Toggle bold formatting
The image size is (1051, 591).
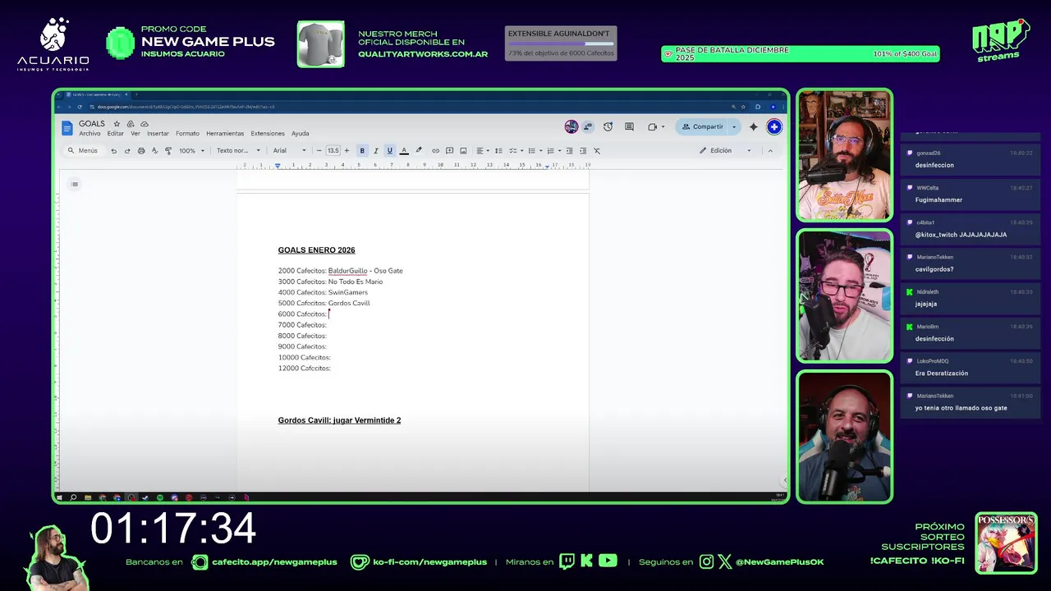click(362, 151)
